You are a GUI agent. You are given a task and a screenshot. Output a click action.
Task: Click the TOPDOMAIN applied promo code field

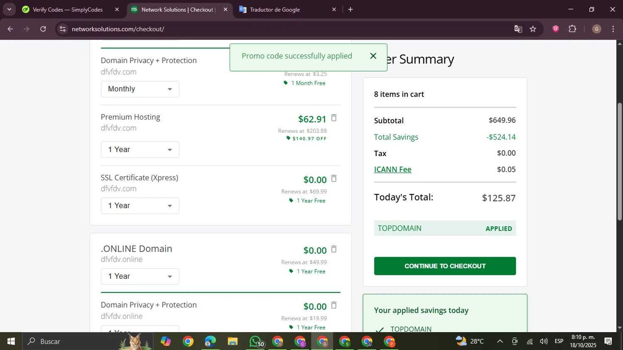click(x=445, y=228)
